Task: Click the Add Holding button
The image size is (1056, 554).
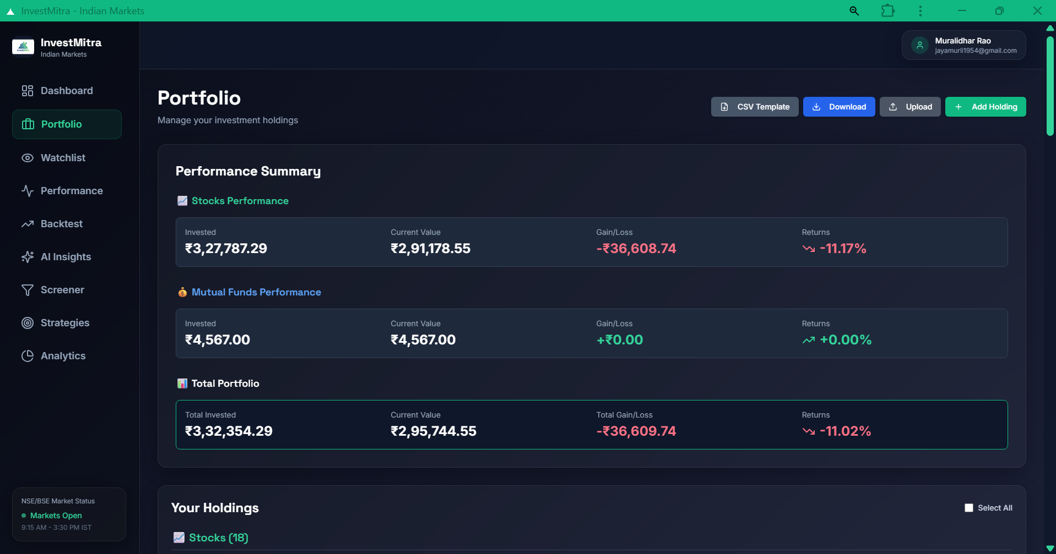Action: point(985,107)
